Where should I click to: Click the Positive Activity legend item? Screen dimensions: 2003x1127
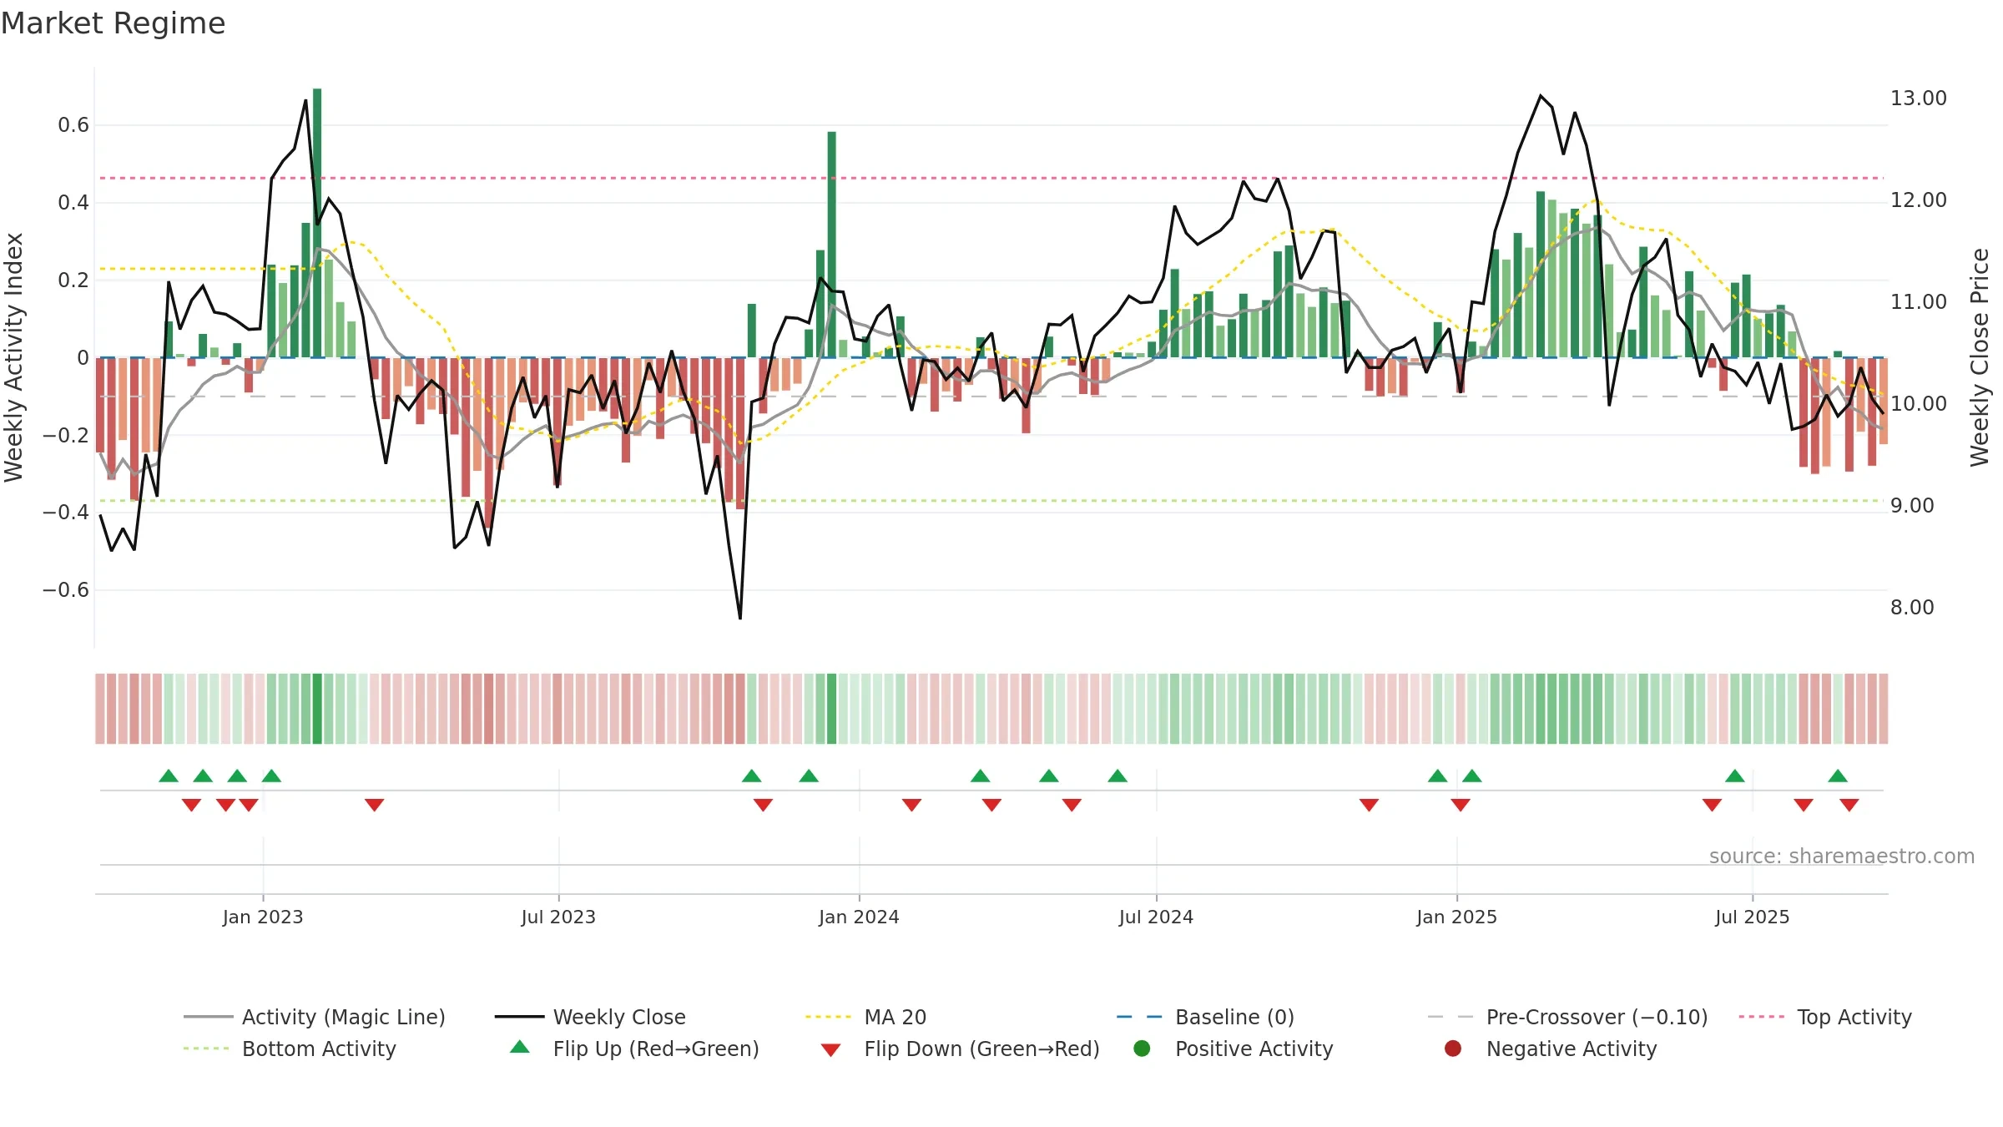pyautogui.click(x=1234, y=1049)
